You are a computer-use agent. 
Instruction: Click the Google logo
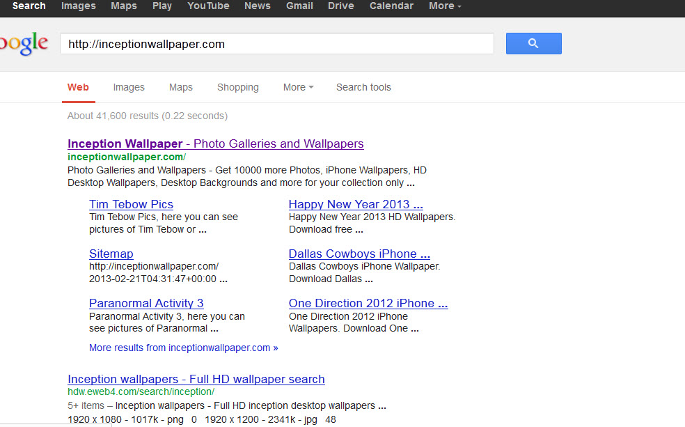[24, 43]
